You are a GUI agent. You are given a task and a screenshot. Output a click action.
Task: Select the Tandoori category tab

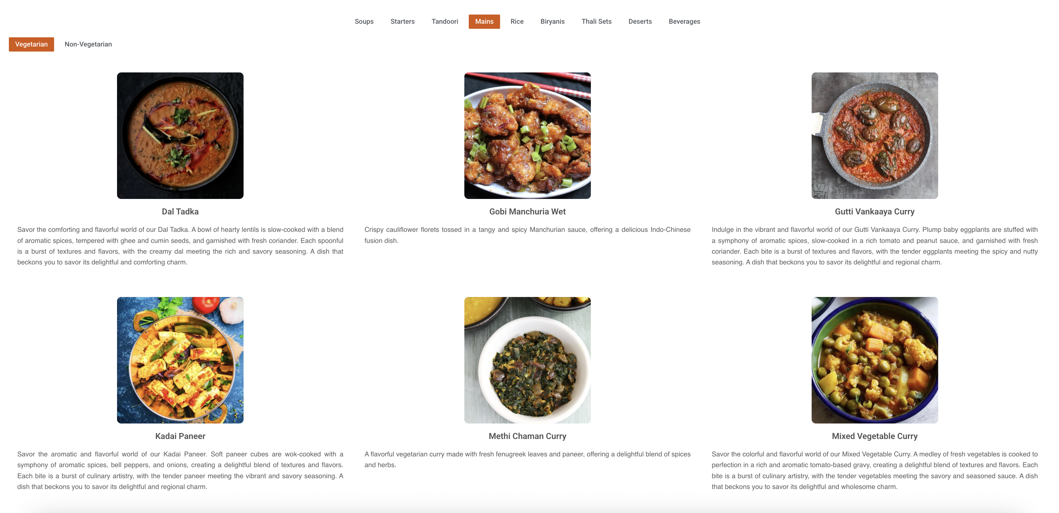(x=444, y=22)
